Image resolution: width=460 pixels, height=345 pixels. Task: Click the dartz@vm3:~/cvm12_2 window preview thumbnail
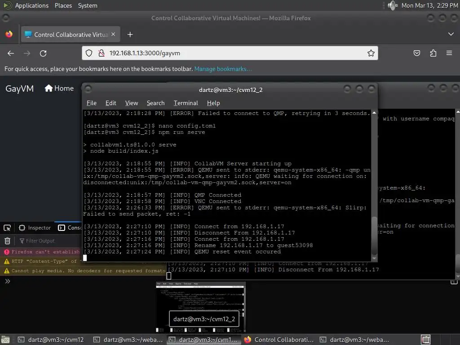point(201,307)
